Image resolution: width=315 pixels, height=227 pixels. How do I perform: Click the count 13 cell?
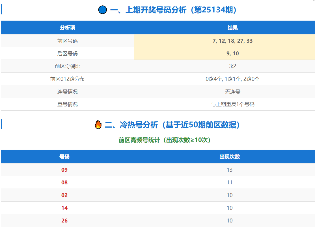pos(229,170)
